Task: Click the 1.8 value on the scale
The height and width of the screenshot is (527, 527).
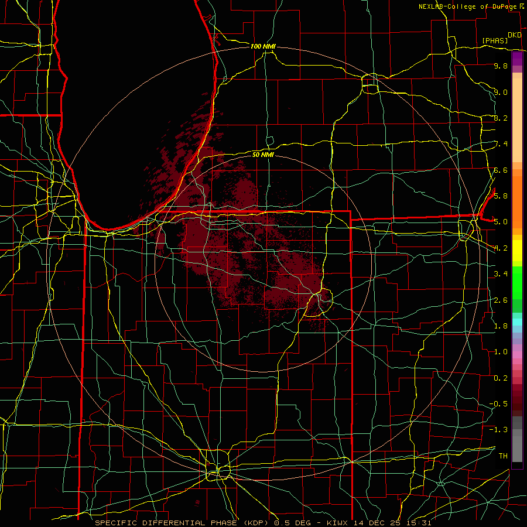Action: 501,326
